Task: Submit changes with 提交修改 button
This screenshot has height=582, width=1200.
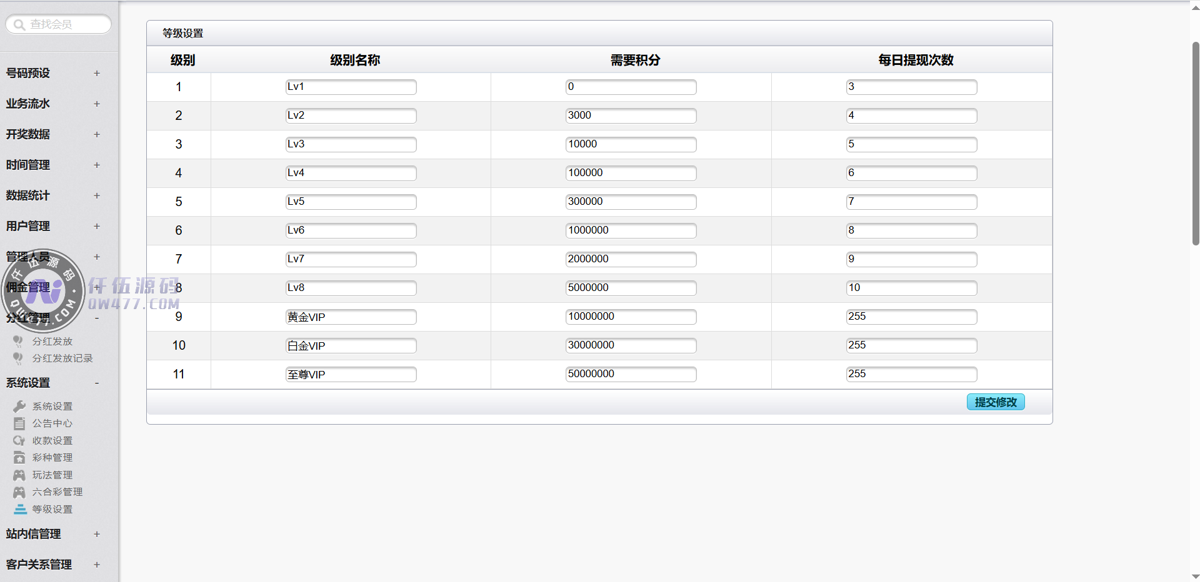Action: point(995,402)
